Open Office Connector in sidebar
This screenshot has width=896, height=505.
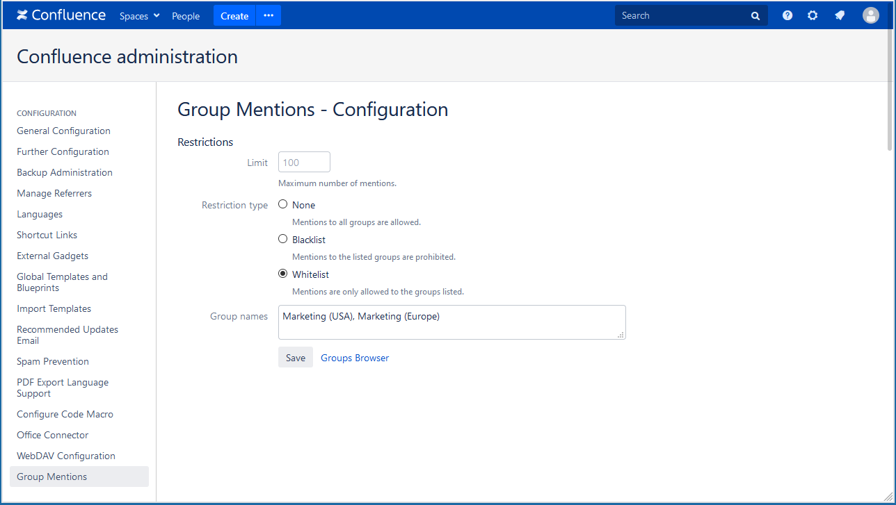pyautogui.click(x=53, y=435)
